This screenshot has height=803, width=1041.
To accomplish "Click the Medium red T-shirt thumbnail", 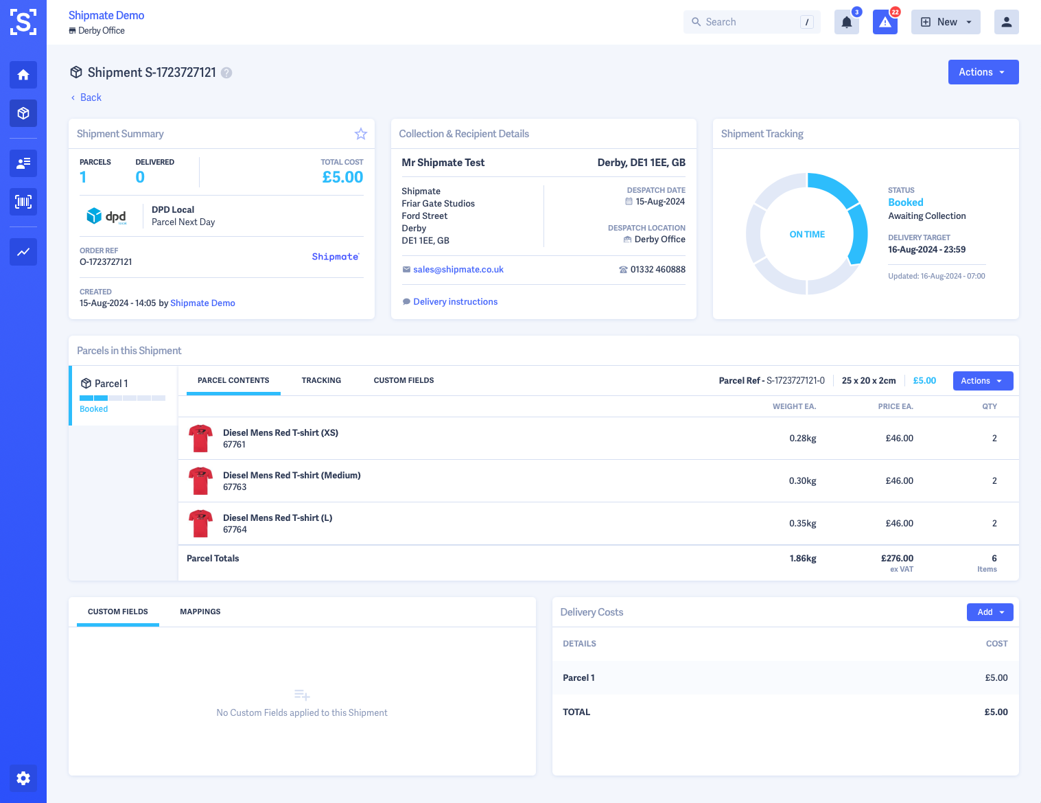I will point(200,481).
